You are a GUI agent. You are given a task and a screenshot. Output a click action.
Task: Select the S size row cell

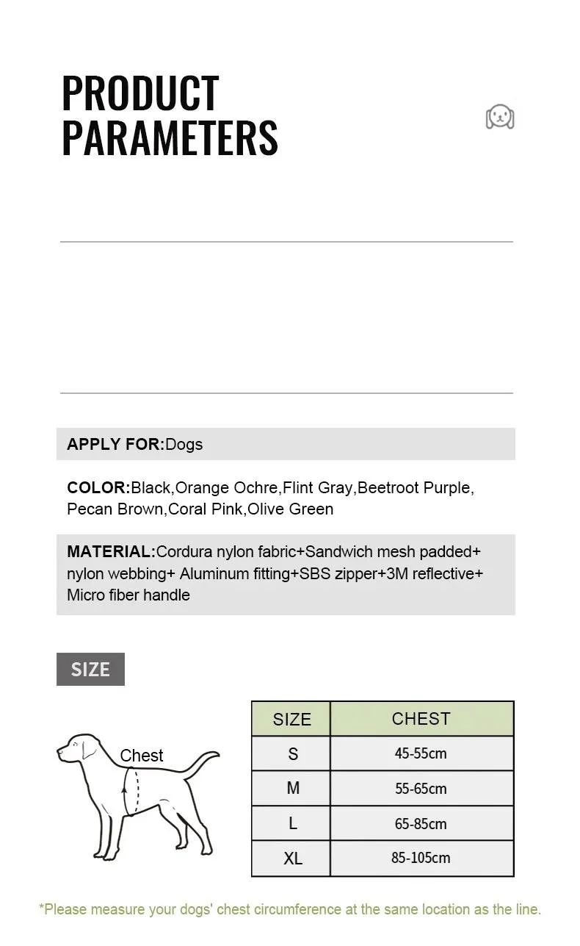point(292,753)
